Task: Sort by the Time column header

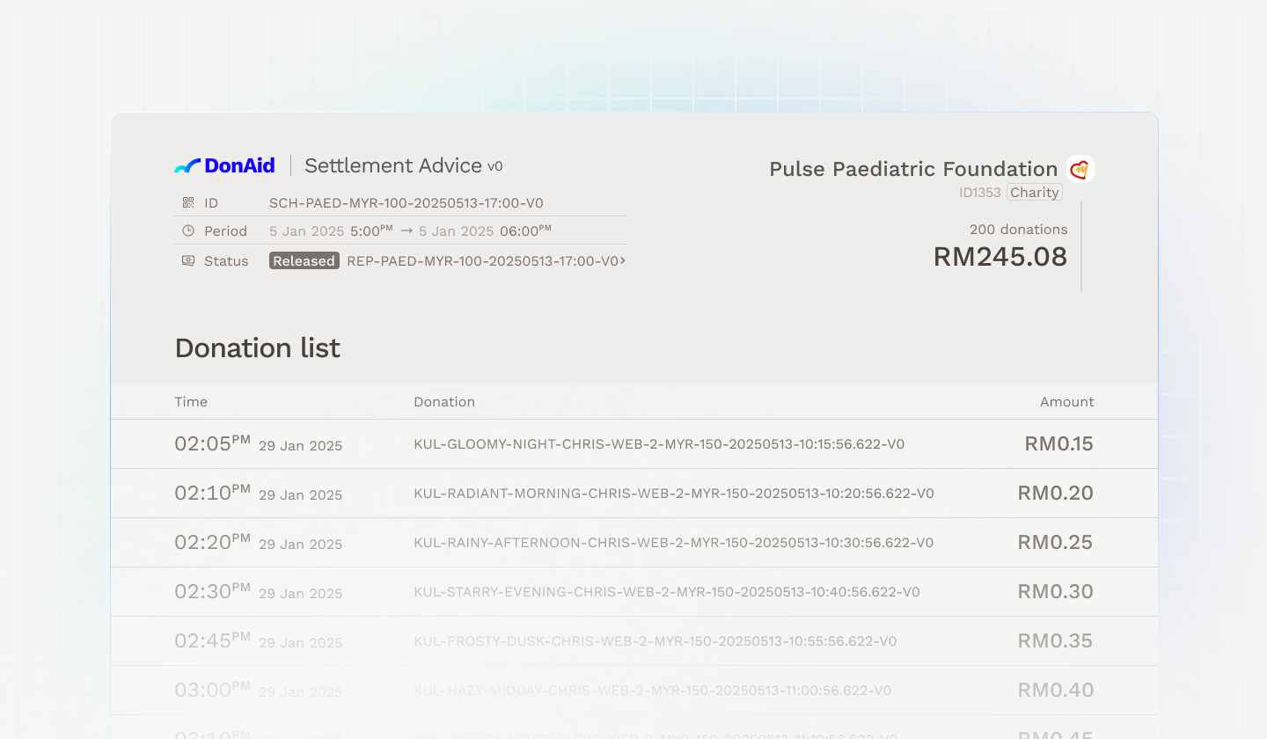Action: tap(191, 402)
